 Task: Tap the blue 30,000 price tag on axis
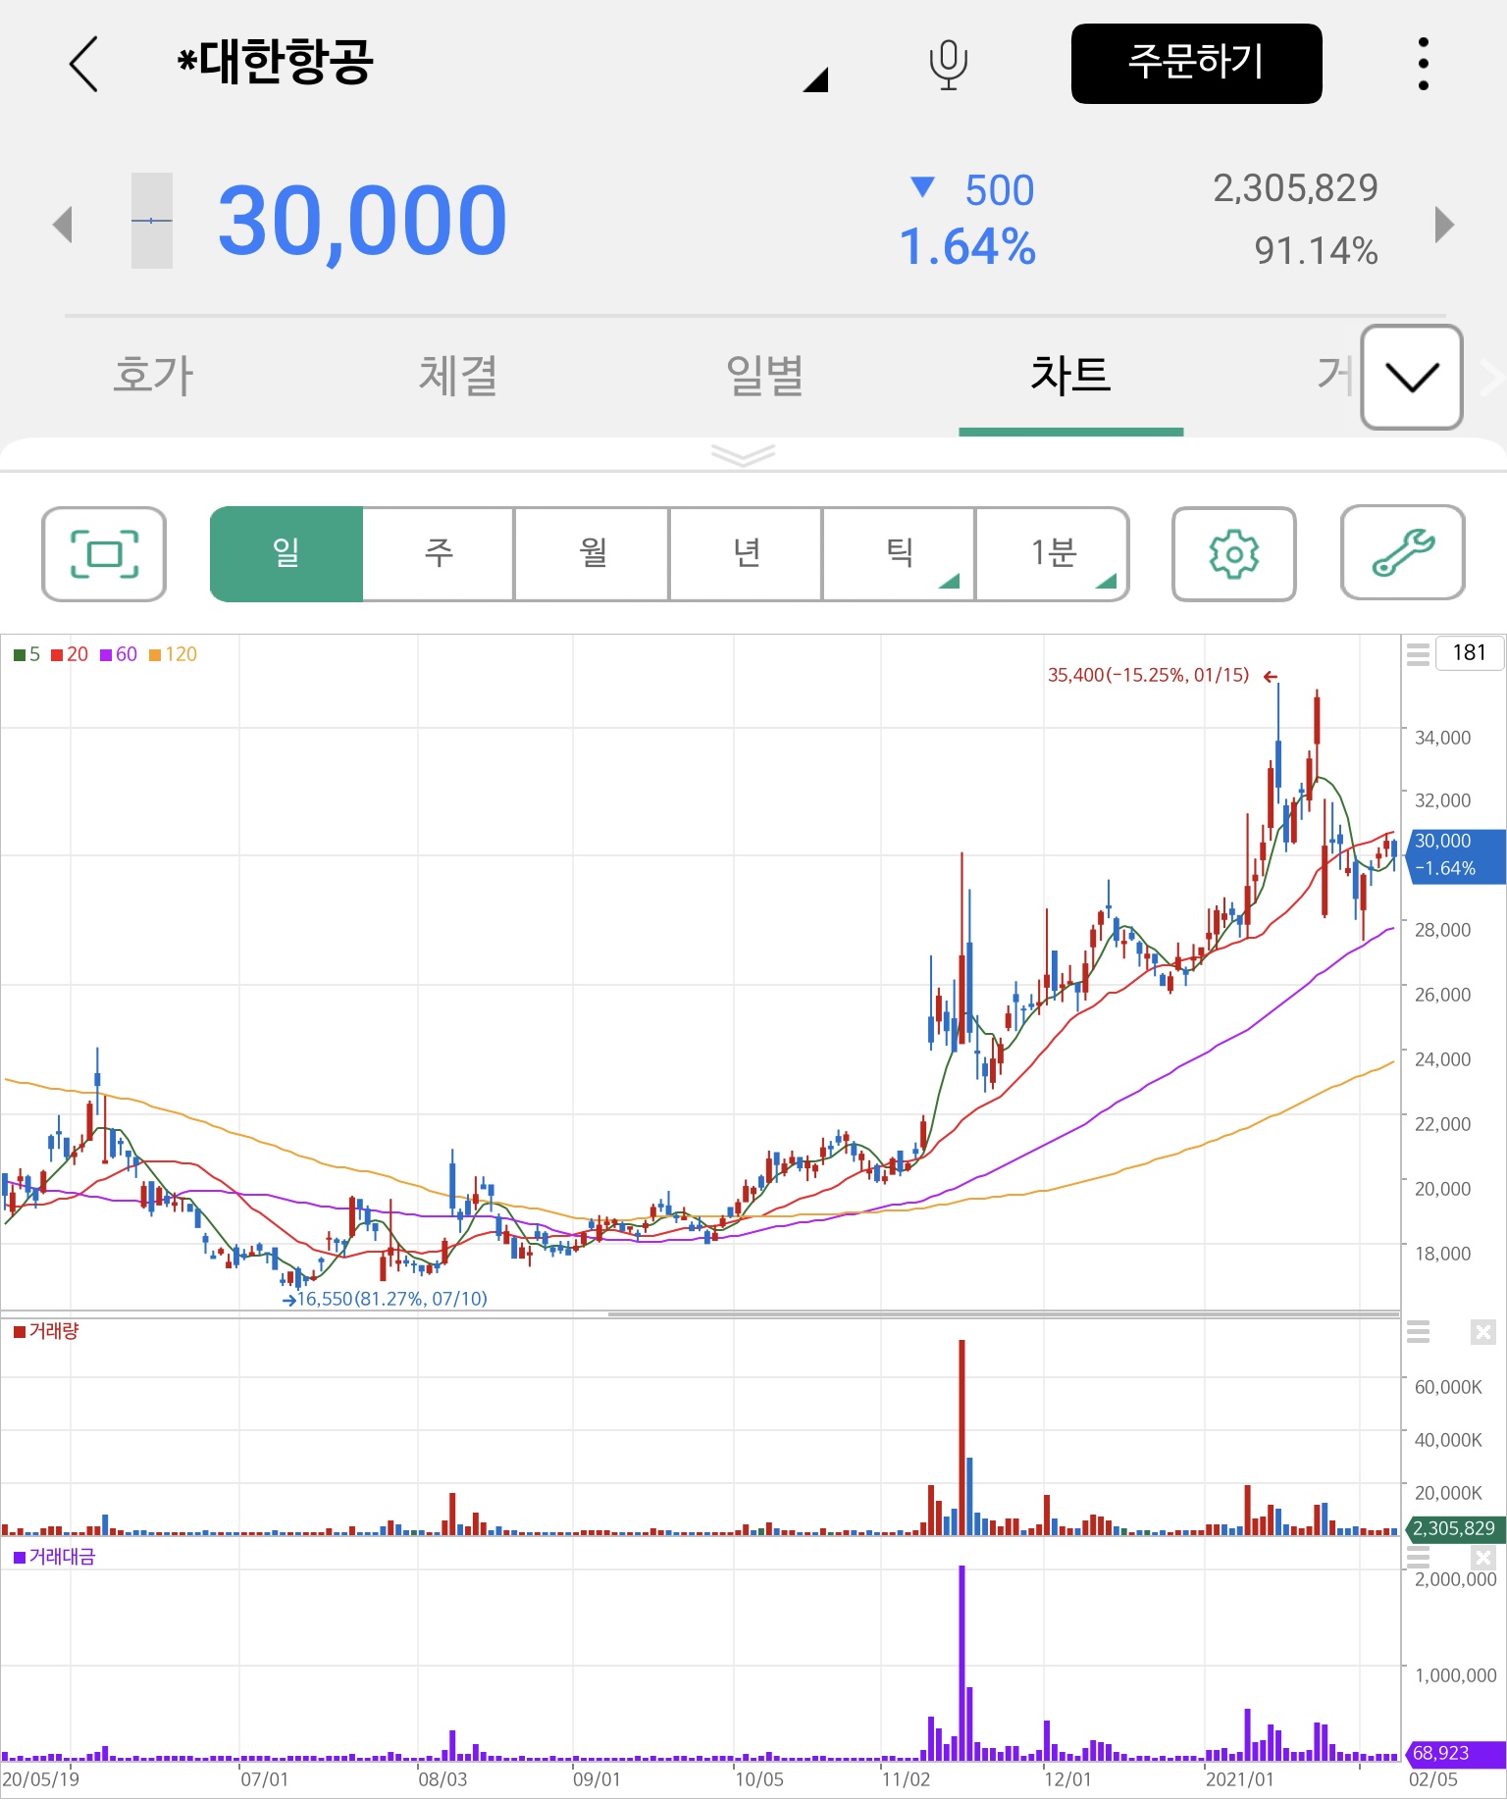(1455, 855)
